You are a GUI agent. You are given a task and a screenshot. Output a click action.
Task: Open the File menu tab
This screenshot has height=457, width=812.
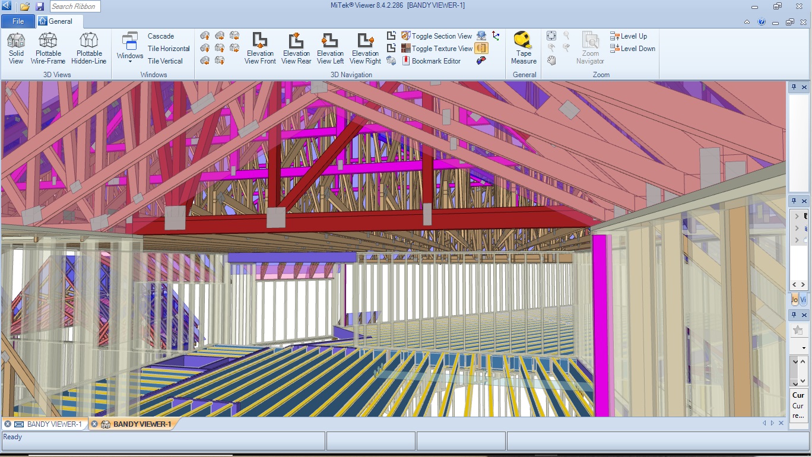click(x=18, y=21)
